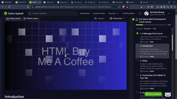Go back with the browser back arrow
Image resolution: width=177 pixels, height=99 pixels.
pos(2,7)
